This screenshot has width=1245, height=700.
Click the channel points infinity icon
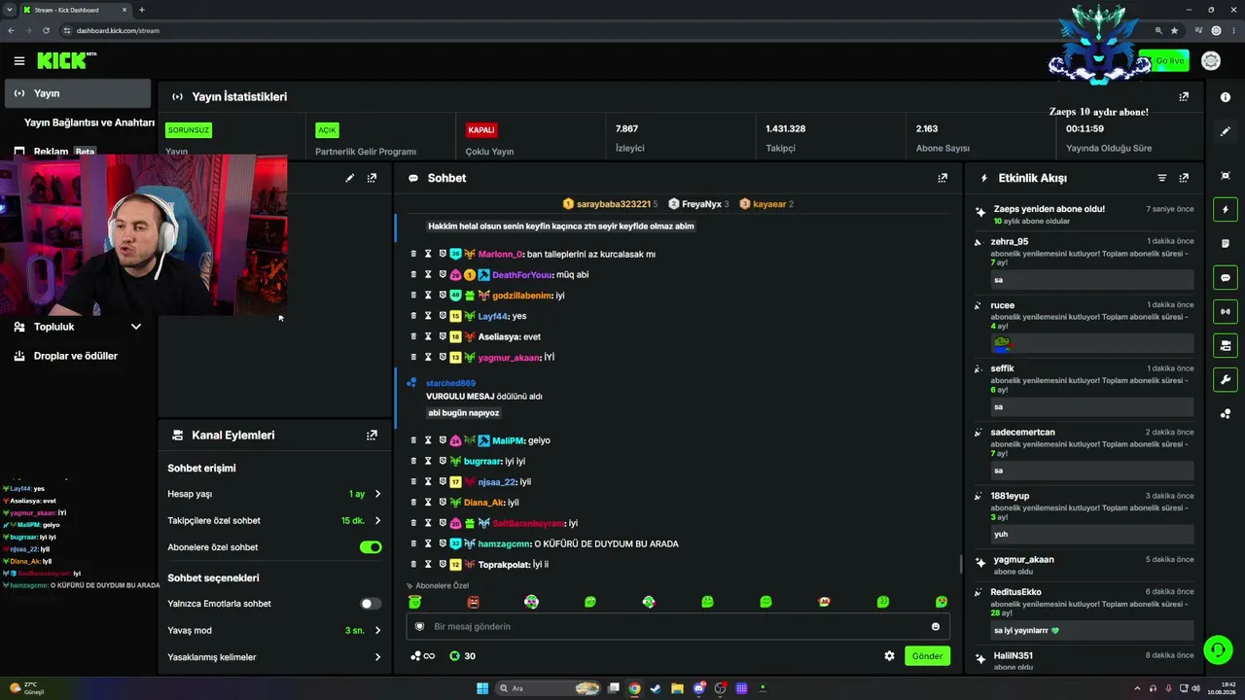pyautogui.click(x=423, y=656)
